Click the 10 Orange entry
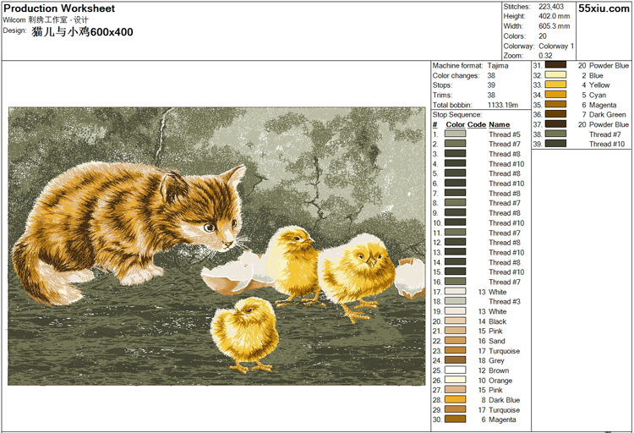The image size is (634, 433). tap(495, 381)
